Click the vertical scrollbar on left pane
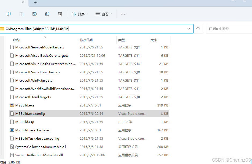252x164 pixels. click(2, 112)
